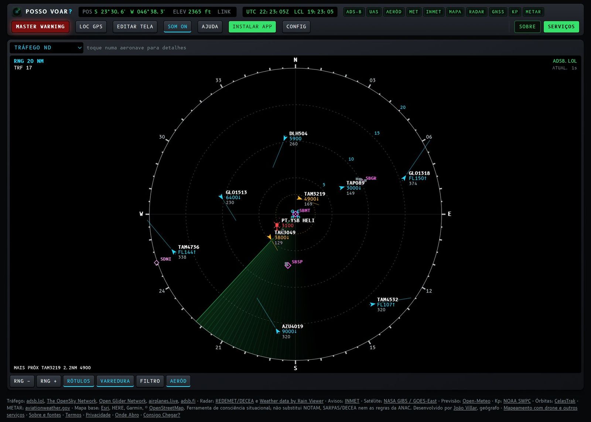Follow the adsb.lol source link
Viewport: 591px width, 422px height.
(x=35, y=401)
